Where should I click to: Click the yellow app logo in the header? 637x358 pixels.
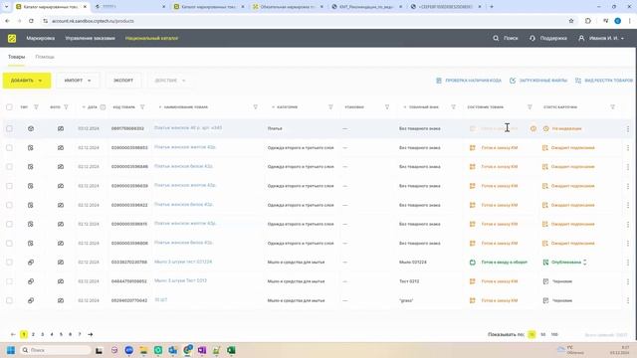coord(12,38)
